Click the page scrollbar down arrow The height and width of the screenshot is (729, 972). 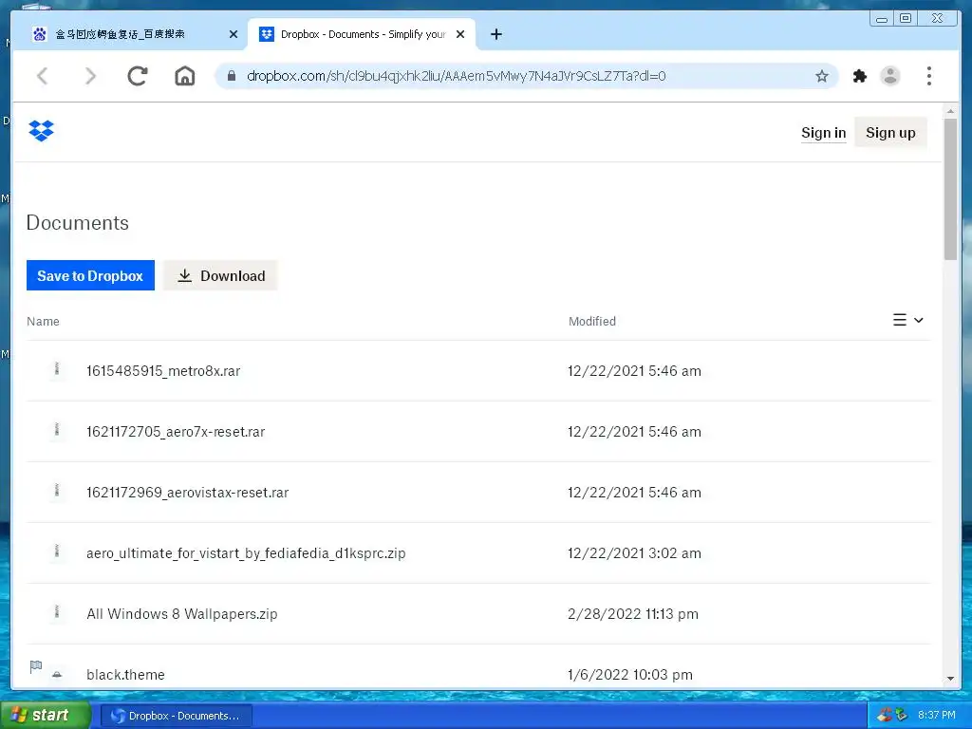click(950, 679)
